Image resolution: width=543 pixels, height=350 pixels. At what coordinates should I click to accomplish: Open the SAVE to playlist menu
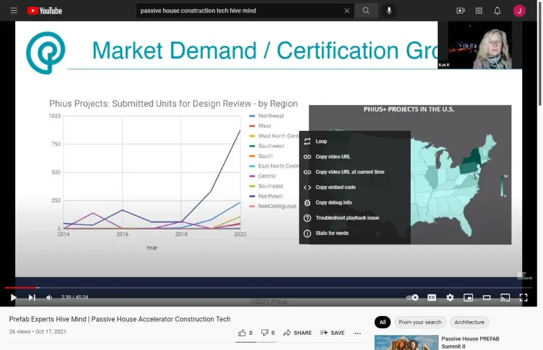tap(332, 333)
